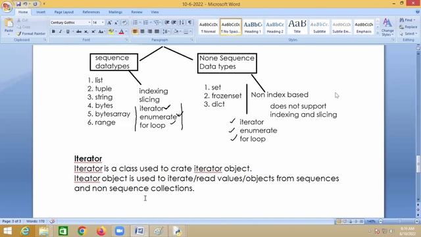Toggle underline formatting

[68, 32]
